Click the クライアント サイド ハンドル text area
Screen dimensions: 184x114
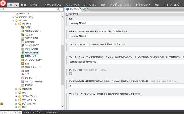pyautogui.click(x=126, y=103)
